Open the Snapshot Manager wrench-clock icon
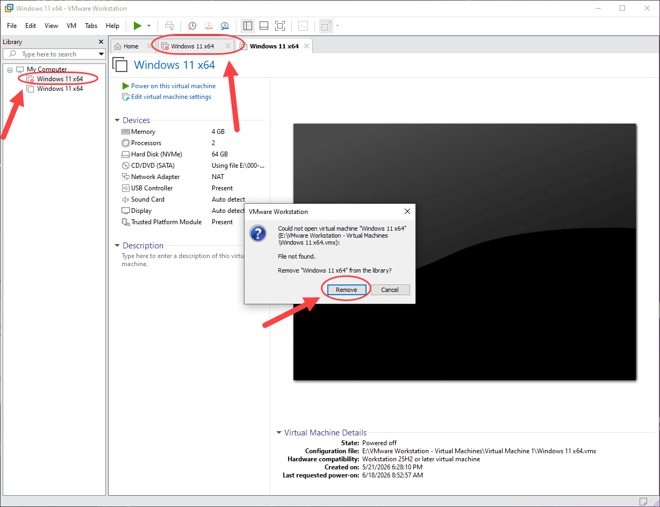This screenshot has height=507, width=660. click(225, 26)
